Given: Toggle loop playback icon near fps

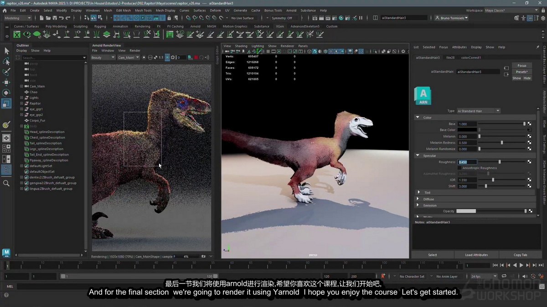Looking at the screenshot, I should 504,276.
